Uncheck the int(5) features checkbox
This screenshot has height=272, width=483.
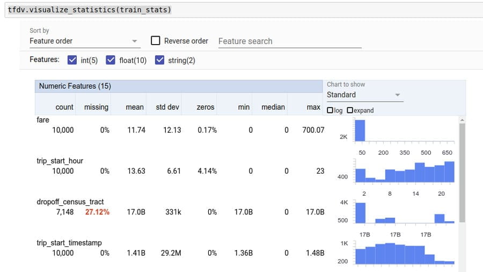coord(72,60)
